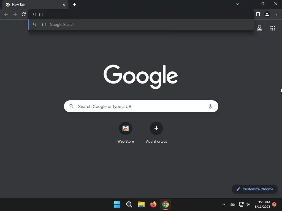Select the fff - Google Search suggestion
The width and height of the screenshot is (282, 211).
[x=141, y=24]
